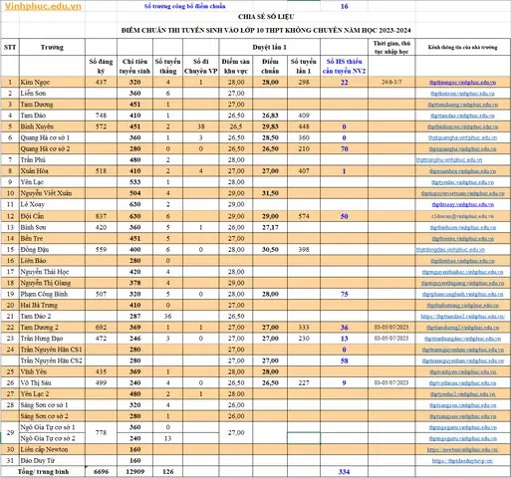The image size is (511, 478).
Task: Select the total '126' direct admissions cell
Action: click(x=167, y=472)
